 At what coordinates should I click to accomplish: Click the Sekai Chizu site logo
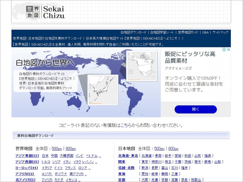(x=46, y=12)
